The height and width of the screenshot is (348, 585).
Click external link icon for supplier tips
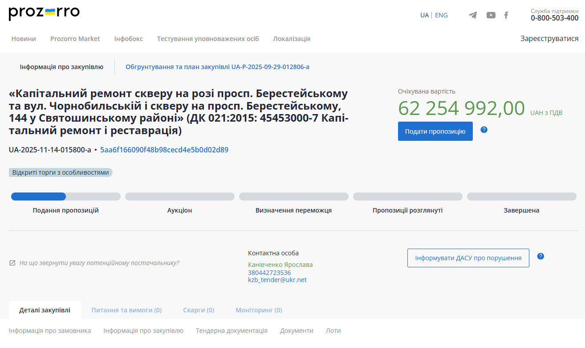(x=12, y=263)
